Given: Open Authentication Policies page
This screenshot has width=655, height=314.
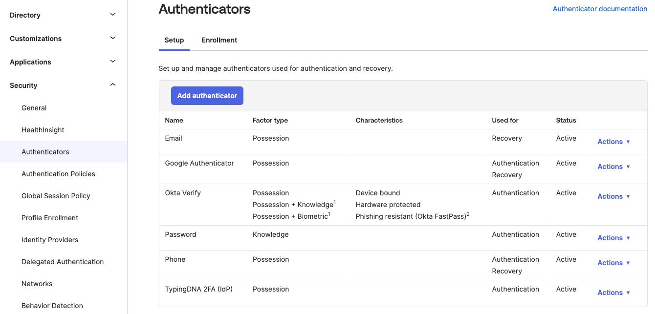Looking at the screenshot, I should click(58, 174).
